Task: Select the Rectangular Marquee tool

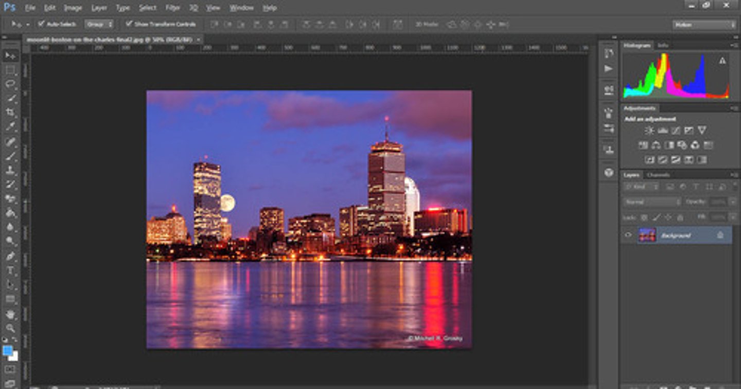Action: tap(10, 69)
